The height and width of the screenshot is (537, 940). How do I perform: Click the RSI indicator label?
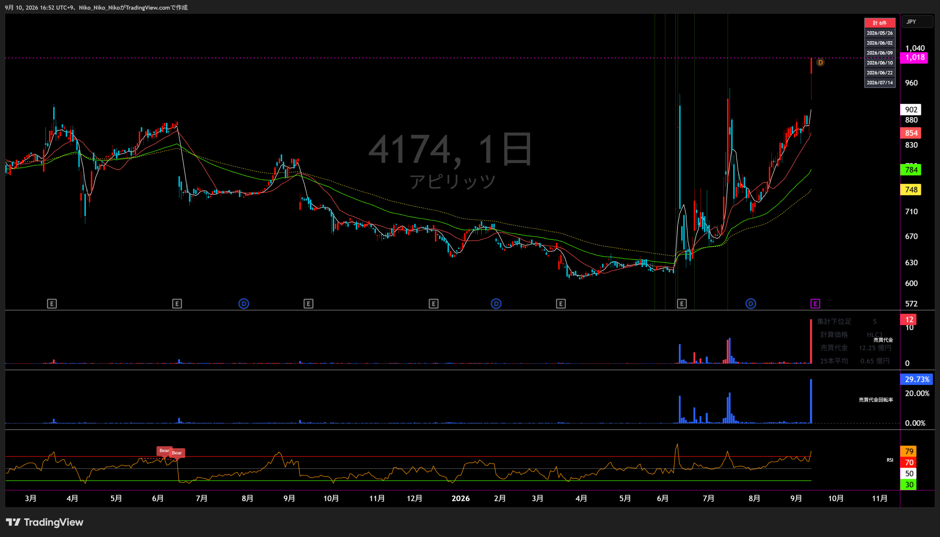(890, 460)
